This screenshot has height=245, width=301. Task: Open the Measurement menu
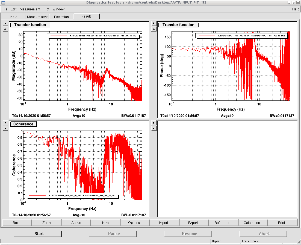tap(30, 9)
